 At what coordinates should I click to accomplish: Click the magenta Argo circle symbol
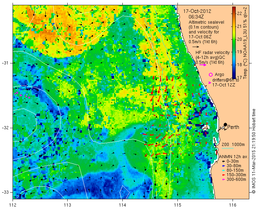coord(211,75)
